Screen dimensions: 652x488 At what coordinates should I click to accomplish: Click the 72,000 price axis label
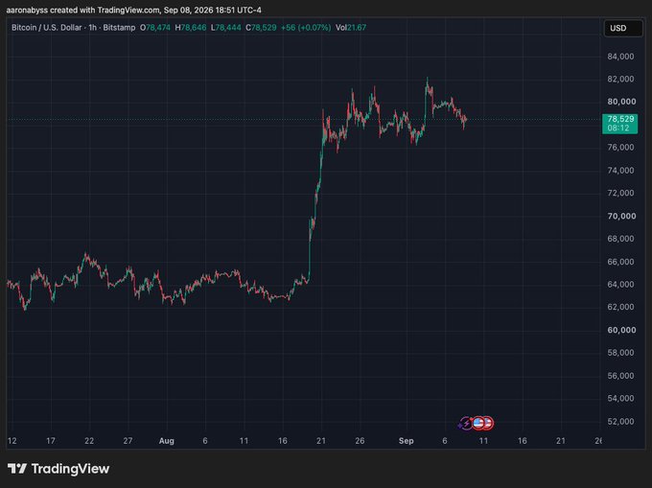[x=620, y=193]
